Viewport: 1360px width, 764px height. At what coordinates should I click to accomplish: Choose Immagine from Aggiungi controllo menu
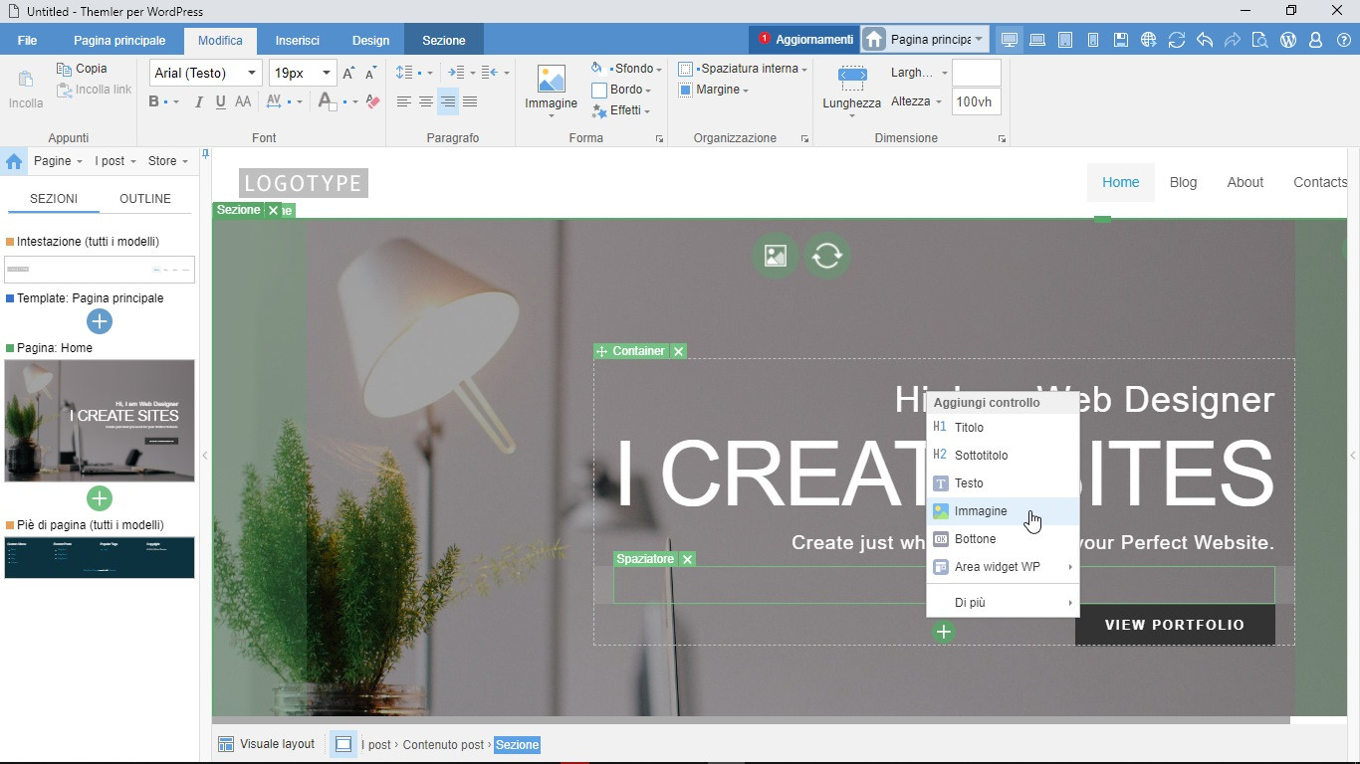point(981,511)
